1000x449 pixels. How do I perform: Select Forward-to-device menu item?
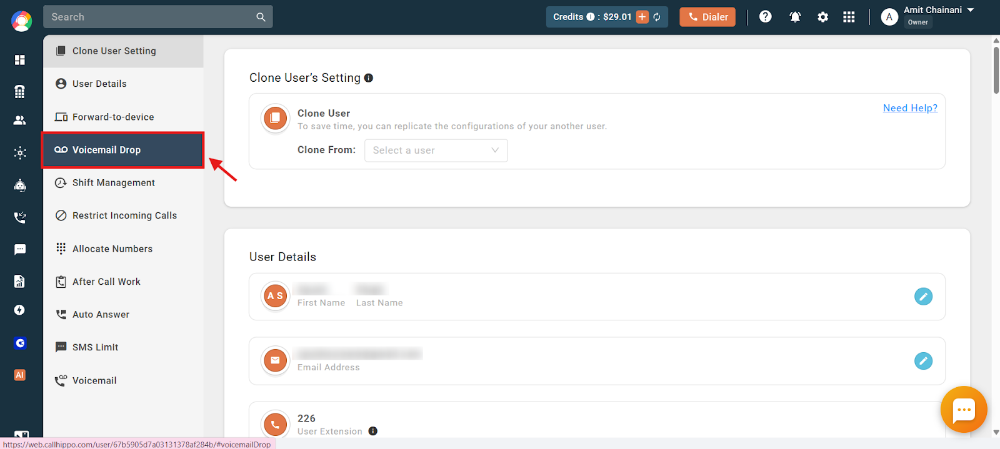pyautogui.click(x=123, y=117)
